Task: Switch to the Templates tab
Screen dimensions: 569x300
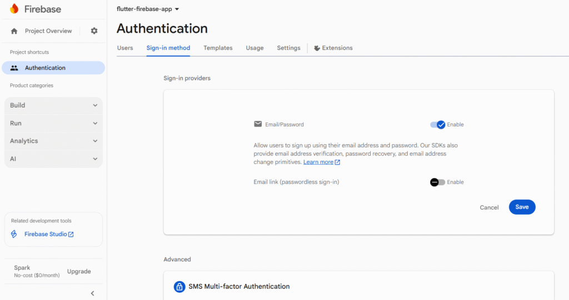Action: (x=218, y=48)
